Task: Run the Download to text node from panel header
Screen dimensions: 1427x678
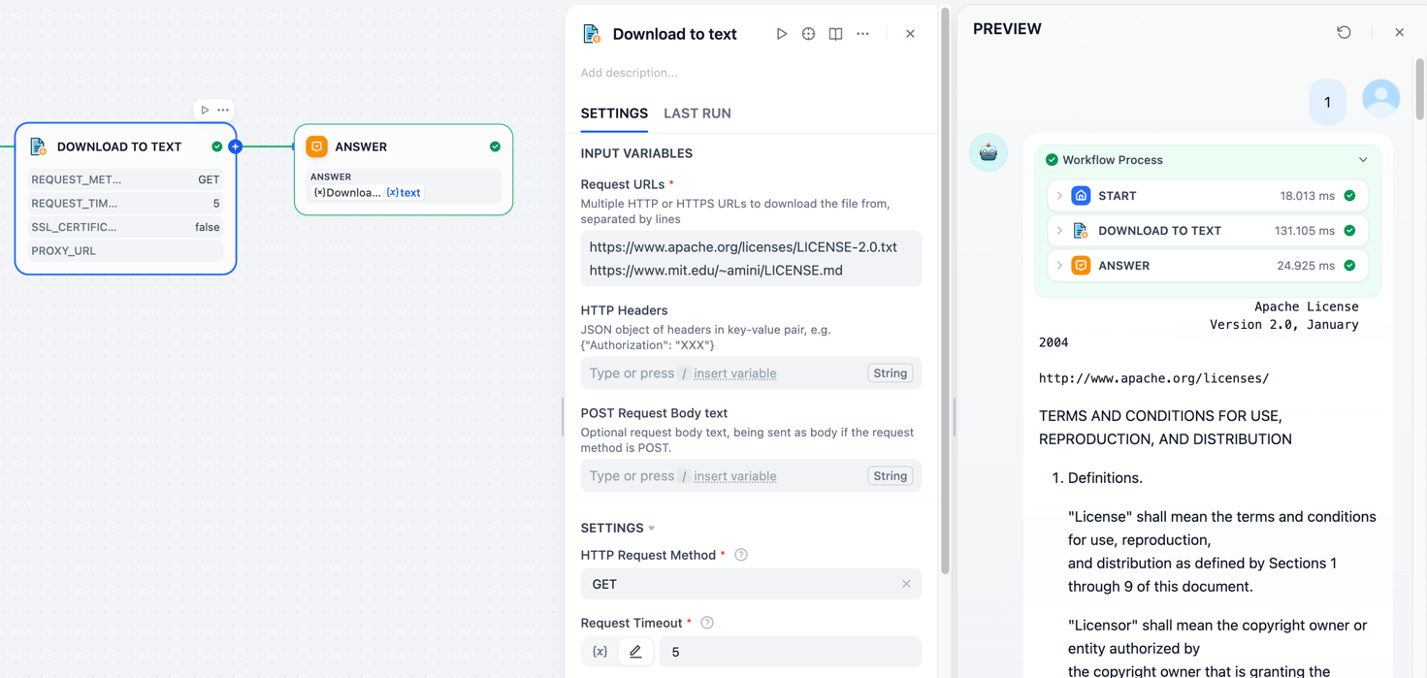Action: 781,34
